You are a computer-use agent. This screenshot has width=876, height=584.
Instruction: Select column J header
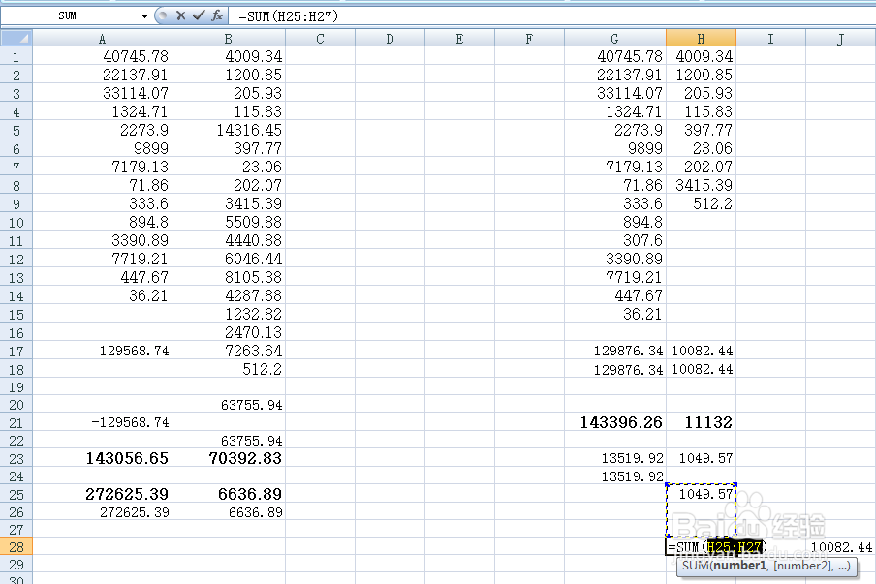841,39
